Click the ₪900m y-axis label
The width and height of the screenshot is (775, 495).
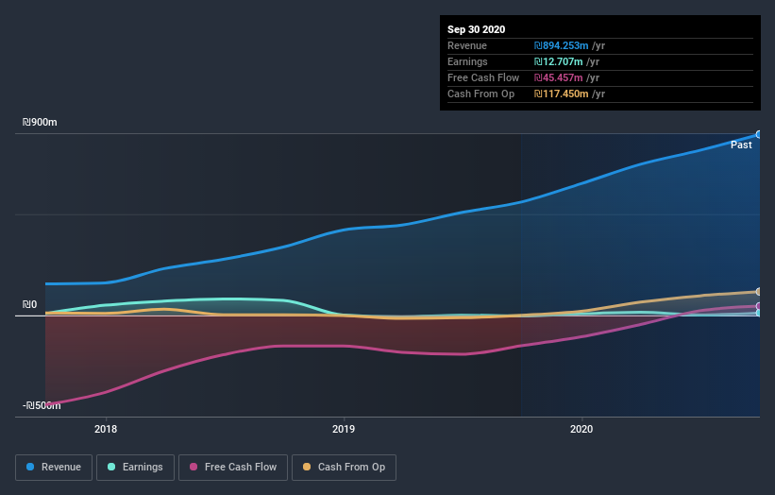pyautogui.click(x=40, y=122)
